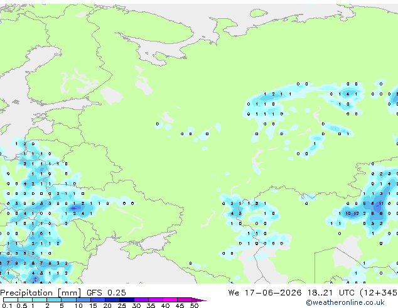Click the 40–45 mm legend color swatch

point(170,300)
